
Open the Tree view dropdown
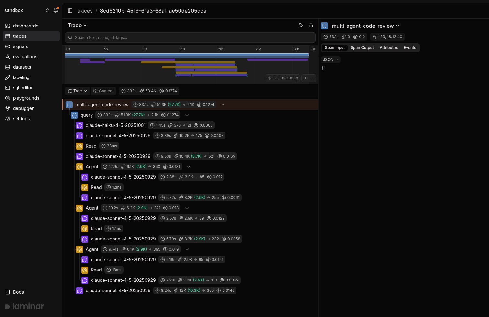78,91
